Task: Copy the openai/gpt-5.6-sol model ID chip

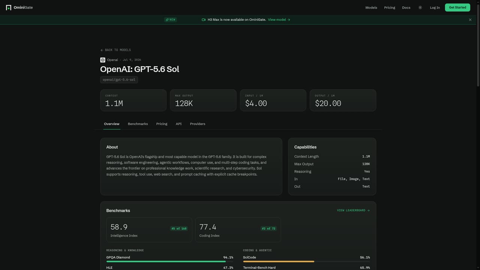Action: 119,79
